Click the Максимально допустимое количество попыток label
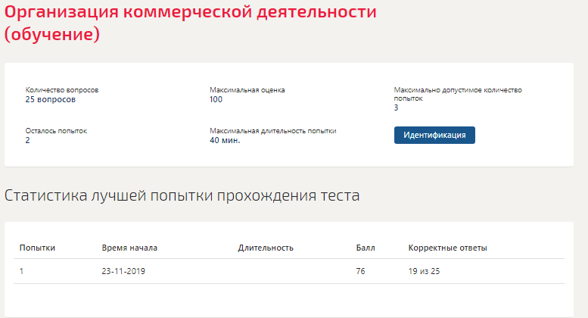Screen dimensions: 588x318 [x=458, y=93]
